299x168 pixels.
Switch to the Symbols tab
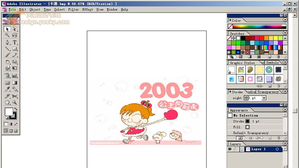coord(272,62)
